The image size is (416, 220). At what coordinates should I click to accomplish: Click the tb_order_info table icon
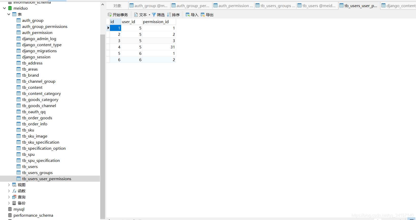19,124
